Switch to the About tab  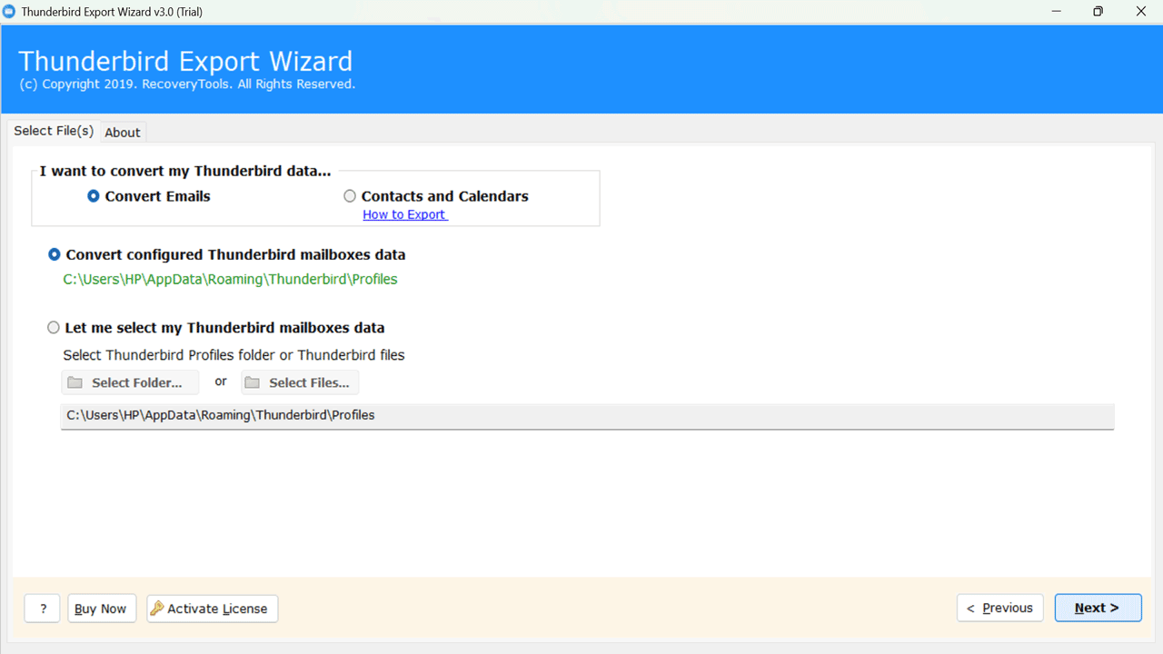(x=123, y=133)
